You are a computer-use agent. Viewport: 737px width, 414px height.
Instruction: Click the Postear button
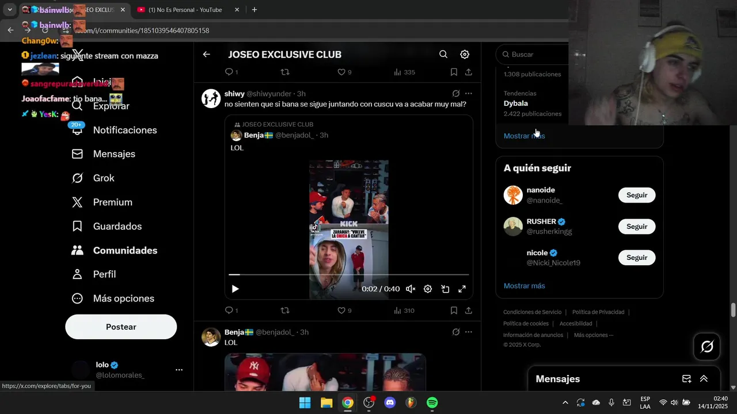121,327
